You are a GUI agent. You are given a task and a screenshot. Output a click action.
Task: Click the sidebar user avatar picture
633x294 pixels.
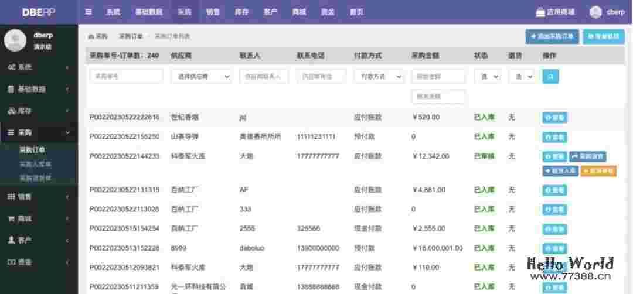coord(15,40)
